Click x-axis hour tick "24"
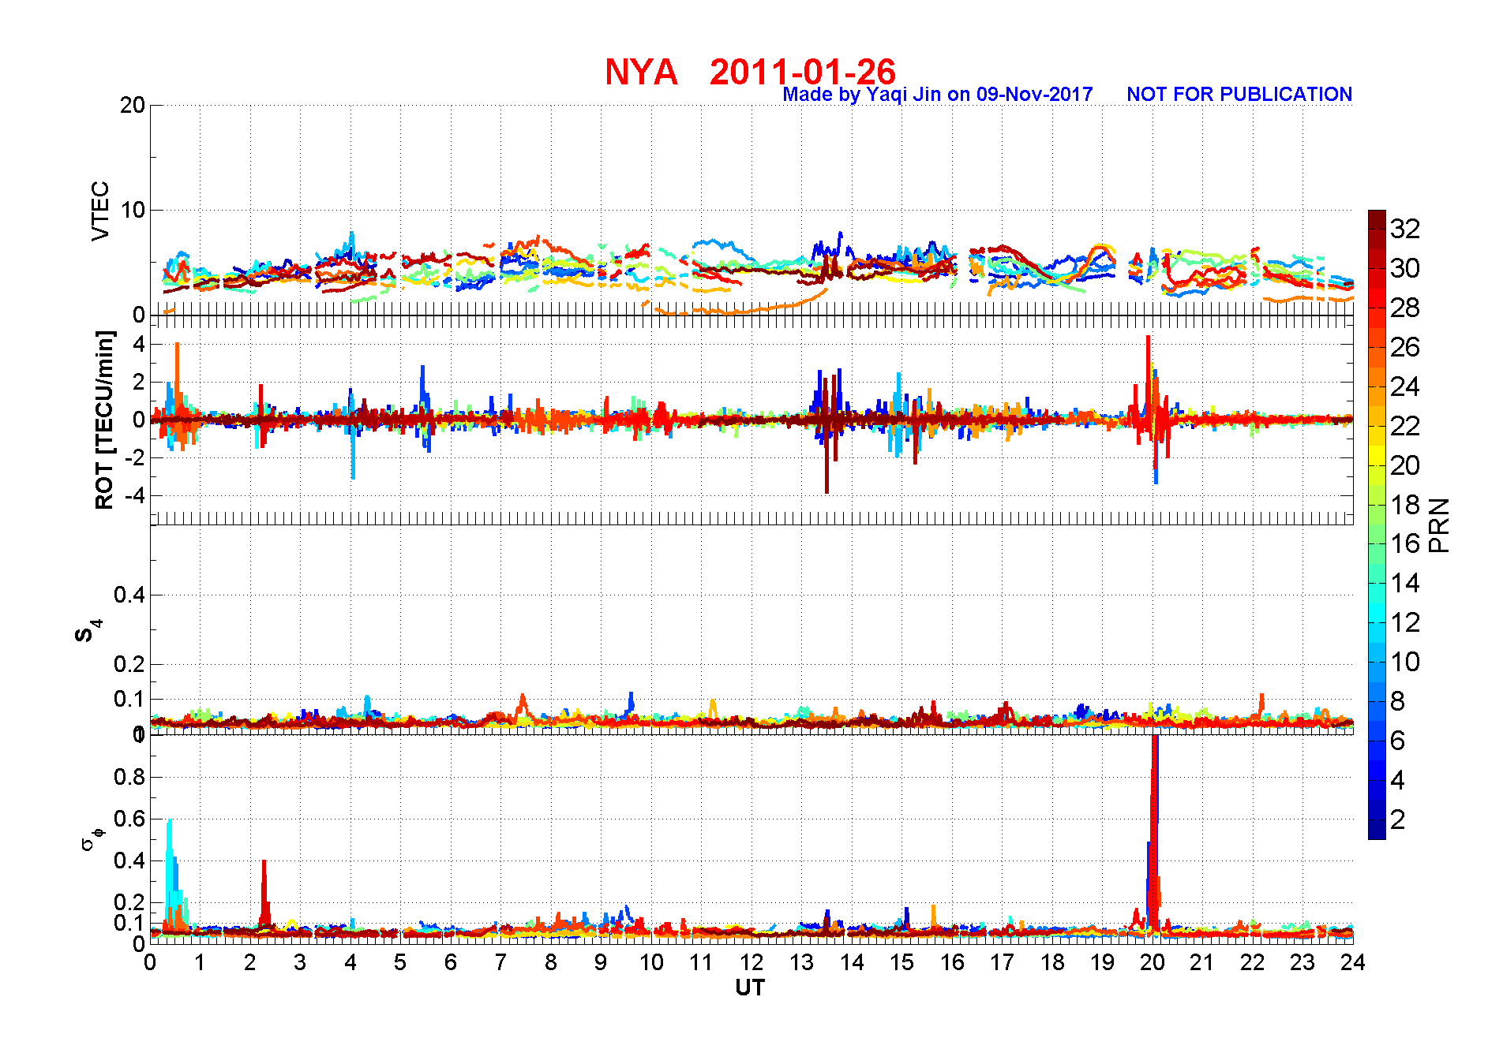 click(1352, 962)
